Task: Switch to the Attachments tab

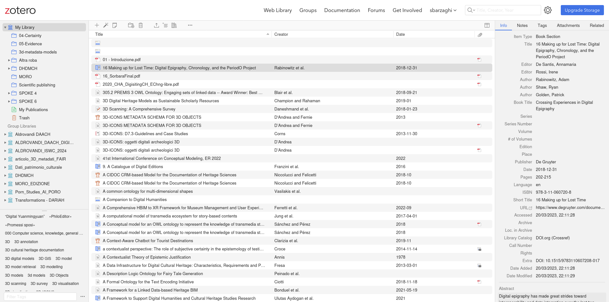Action: 568,25
